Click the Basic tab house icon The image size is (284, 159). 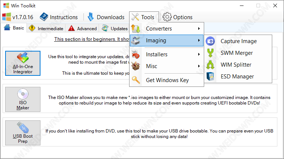(x=7, y=27)
